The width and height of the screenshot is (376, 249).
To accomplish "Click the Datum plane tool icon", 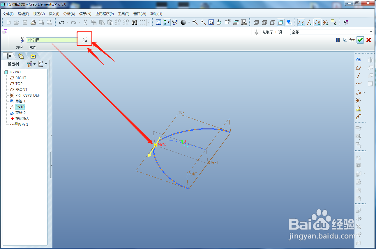I will click(359, 67).
